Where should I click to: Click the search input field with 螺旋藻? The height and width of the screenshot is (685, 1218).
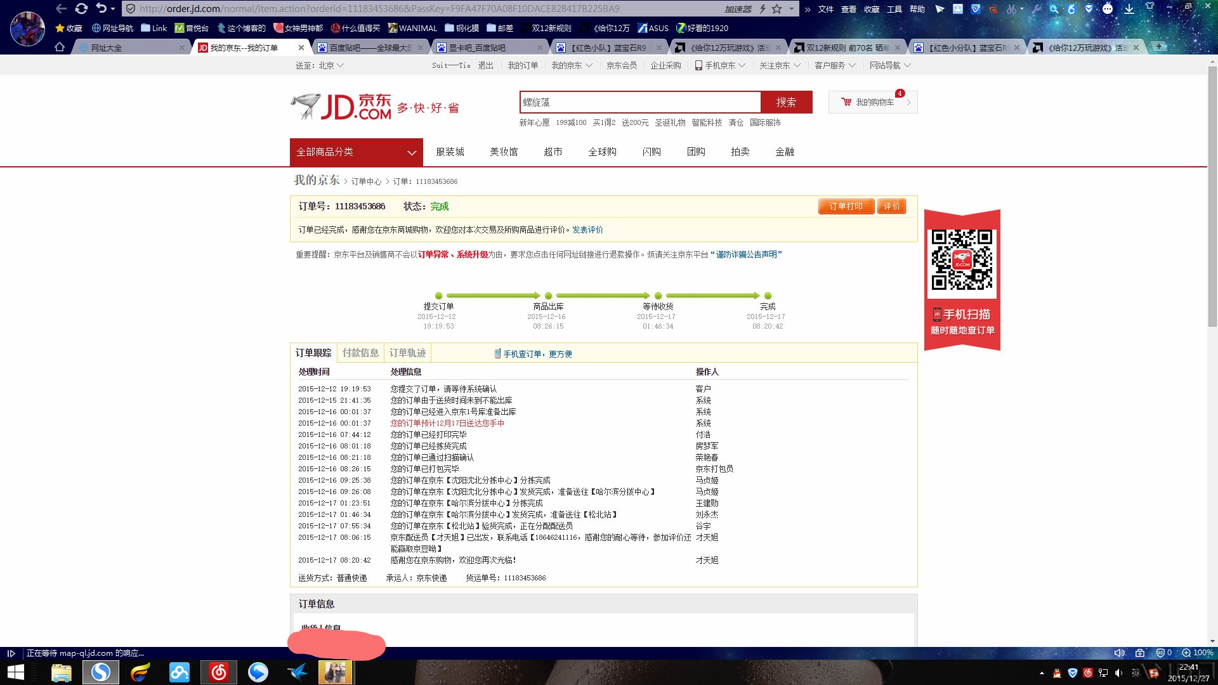click(x=640, y=102)
